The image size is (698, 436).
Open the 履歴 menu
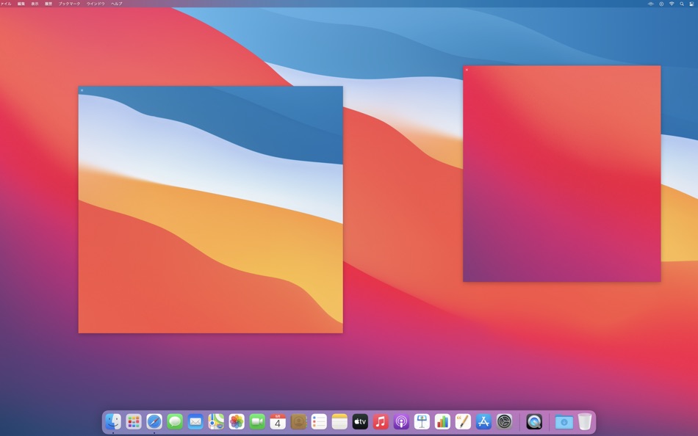tap(48, 4)
